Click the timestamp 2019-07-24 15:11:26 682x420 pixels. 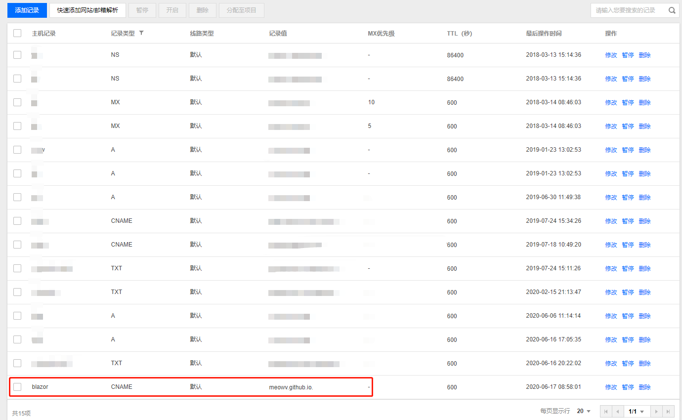[x=554, y=268]
